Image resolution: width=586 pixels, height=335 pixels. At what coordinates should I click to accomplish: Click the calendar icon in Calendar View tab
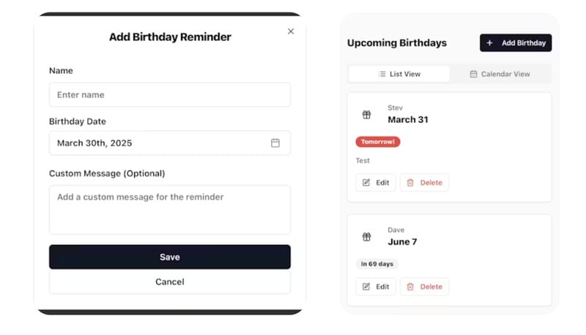[473, 74]
